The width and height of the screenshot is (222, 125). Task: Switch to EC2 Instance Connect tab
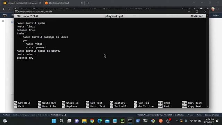[59, 3]
